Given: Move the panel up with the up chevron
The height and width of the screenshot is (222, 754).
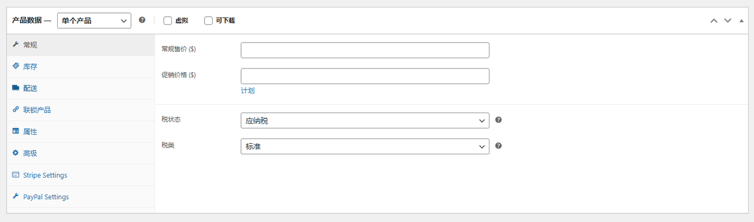Looking at the screenshot, I should coord(714,21).
